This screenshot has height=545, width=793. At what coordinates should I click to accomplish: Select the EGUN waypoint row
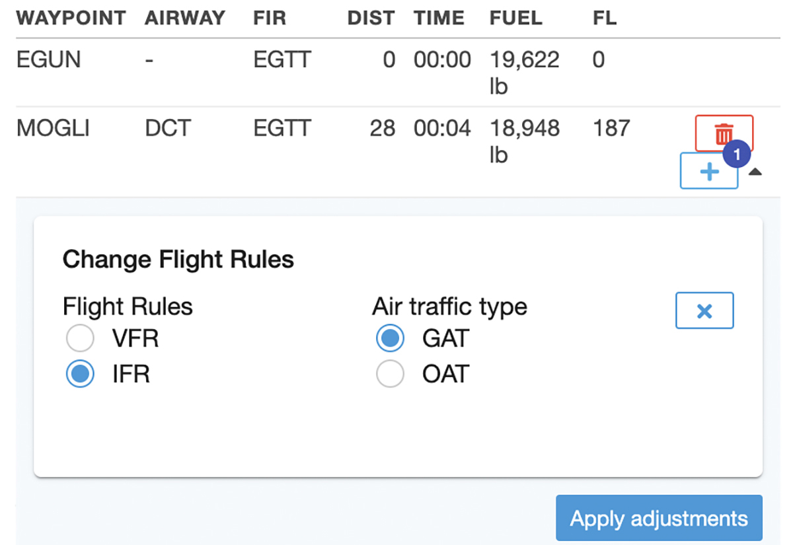click(49, 61)
